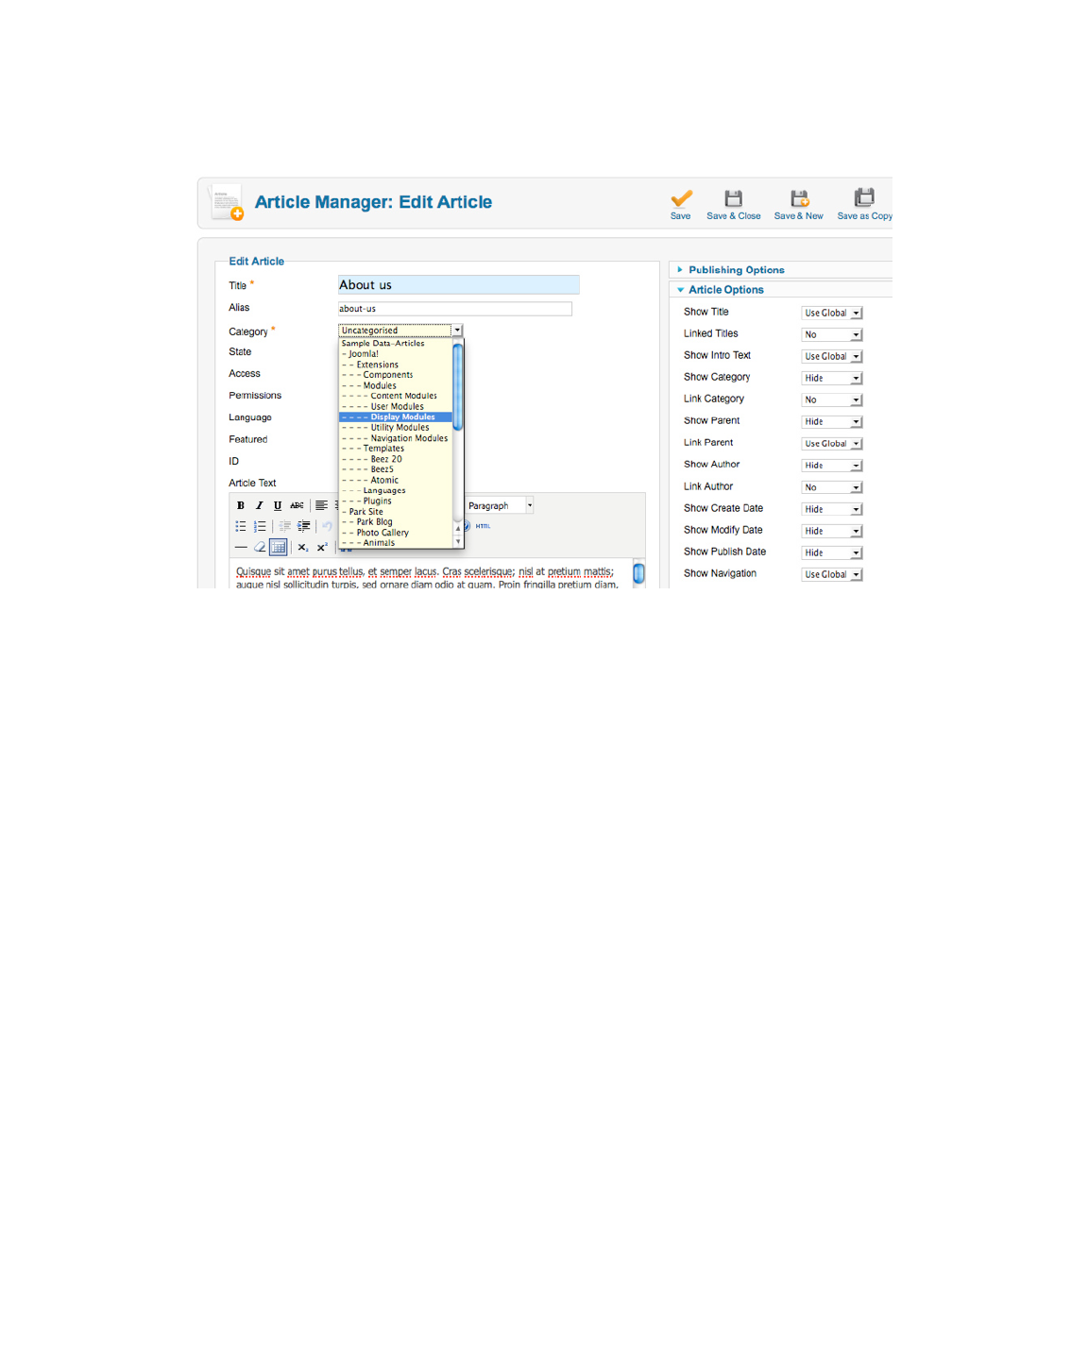Insert unordered bullet list
Screen dimensions: 1088x1360
[241, 527]
